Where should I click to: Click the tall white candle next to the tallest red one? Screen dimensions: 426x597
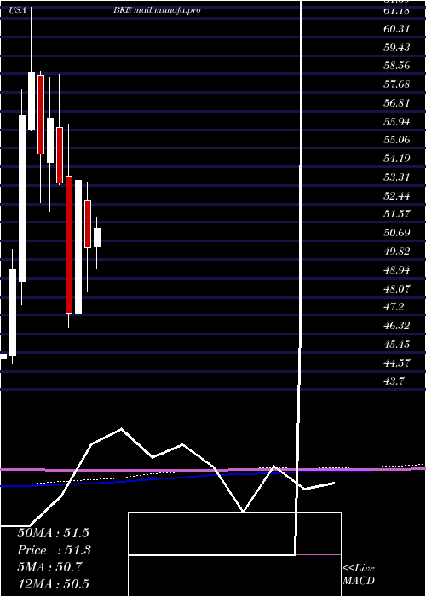[x=78, y=246]
